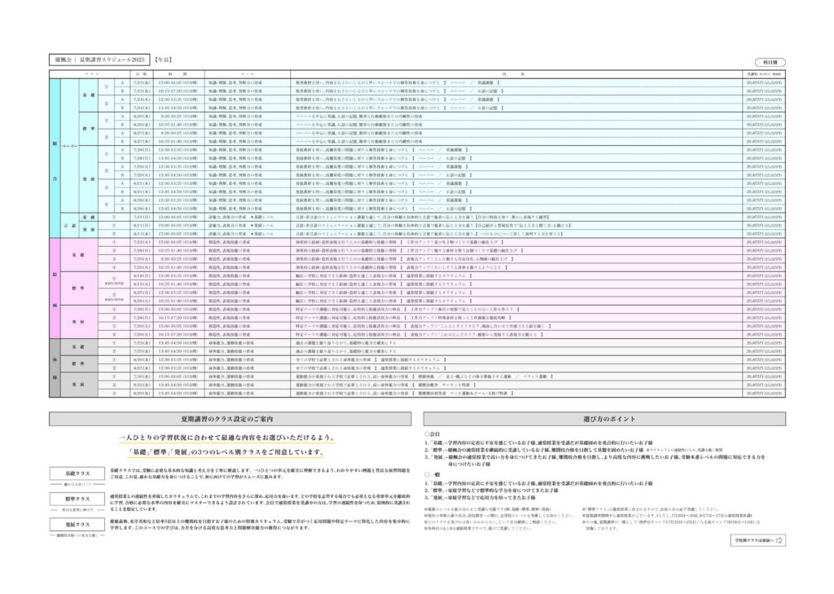Click the line 「基礎」「標準」「発展」の3つのレベル別クラス

pos(226,452)
